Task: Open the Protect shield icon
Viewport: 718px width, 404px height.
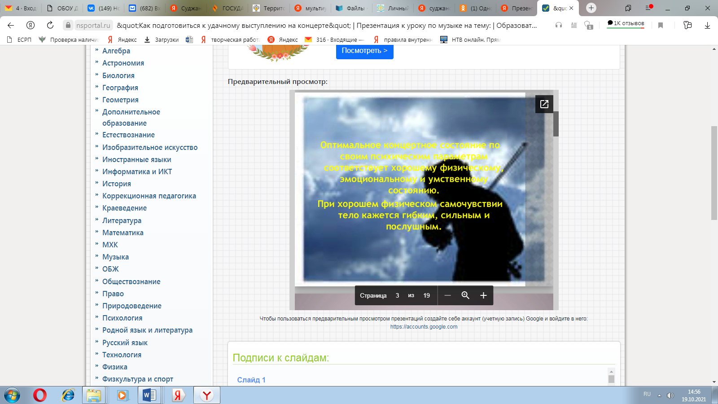Action: pyautogui.click(x=589, y=25)
